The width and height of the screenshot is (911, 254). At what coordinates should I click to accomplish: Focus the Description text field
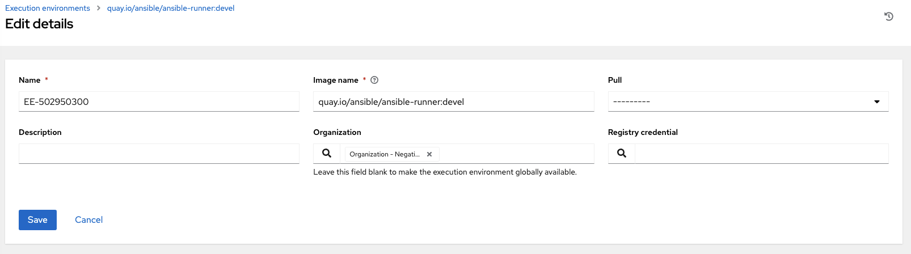tap(159, 154)
